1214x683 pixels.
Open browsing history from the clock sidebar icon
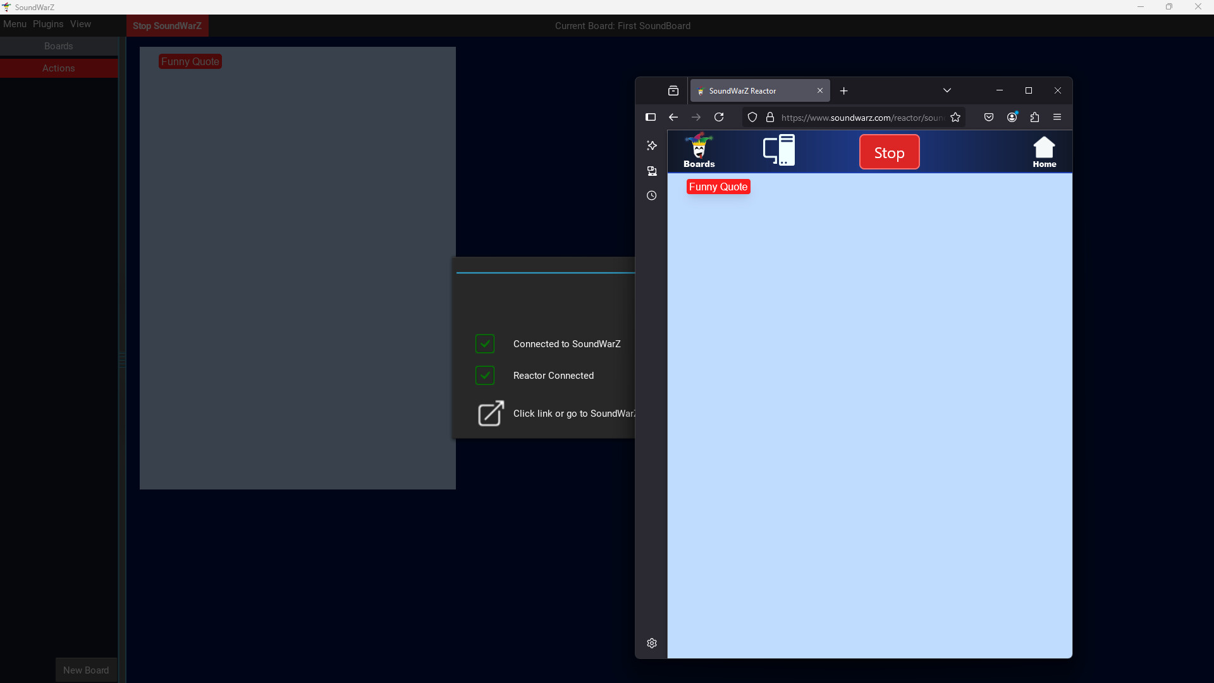[651, 195]
